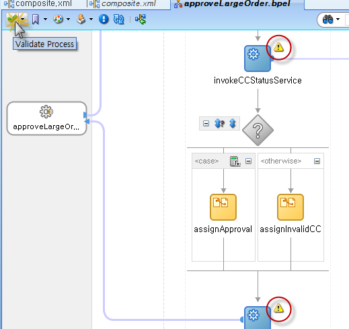Select the assignApproval assign activity icon
349x329 pixels.
click(223, 207)
